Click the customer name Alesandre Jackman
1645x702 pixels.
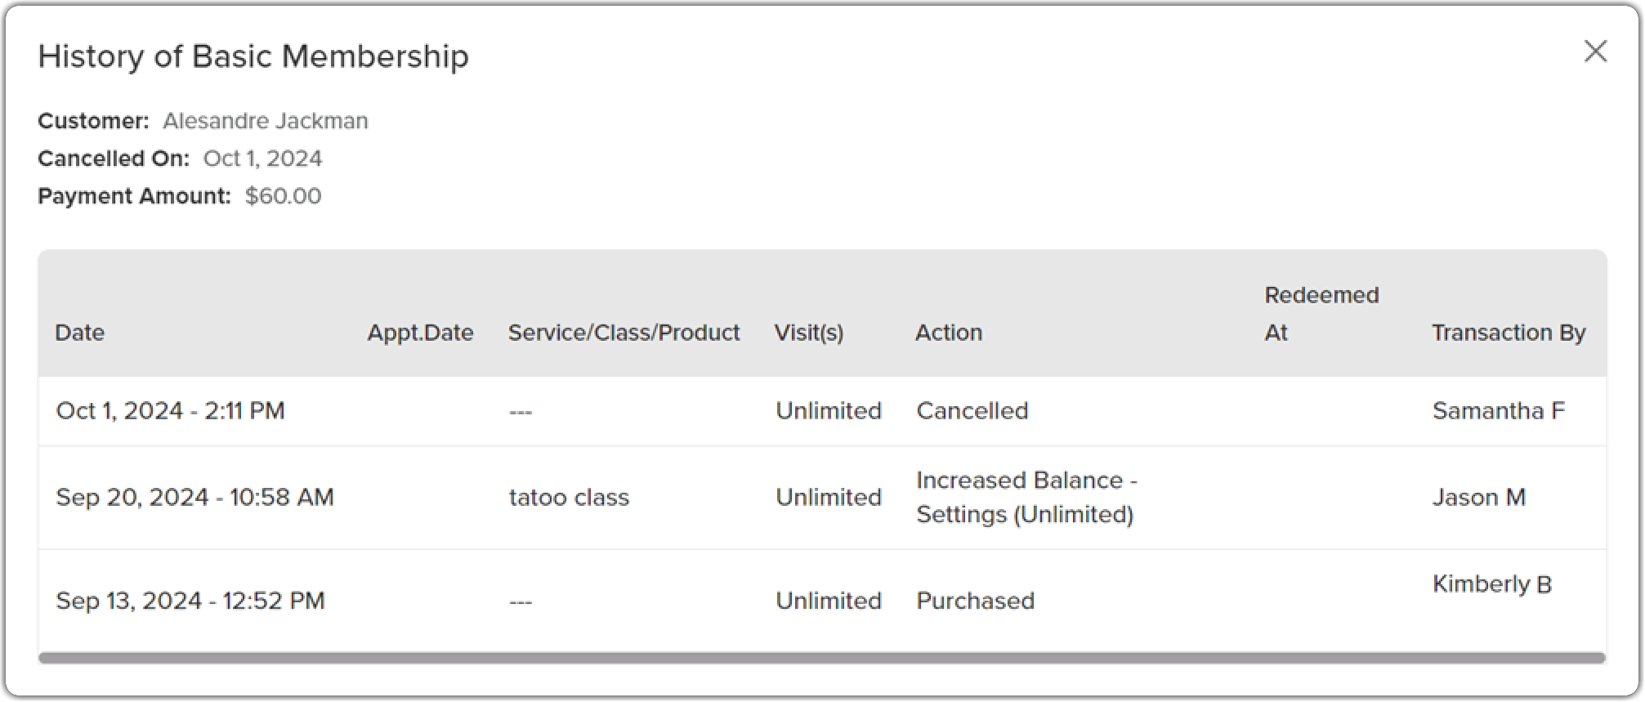click(x=266, y=121)
